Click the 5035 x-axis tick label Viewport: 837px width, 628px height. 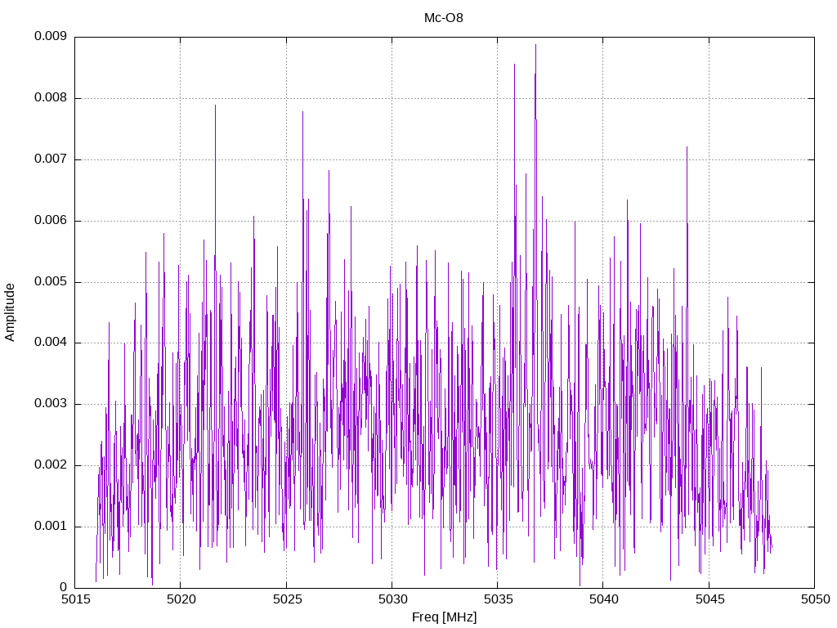(x=498, y=599)
